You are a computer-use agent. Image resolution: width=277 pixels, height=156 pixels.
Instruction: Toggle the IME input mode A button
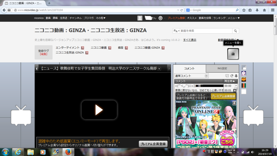[209, 152]
